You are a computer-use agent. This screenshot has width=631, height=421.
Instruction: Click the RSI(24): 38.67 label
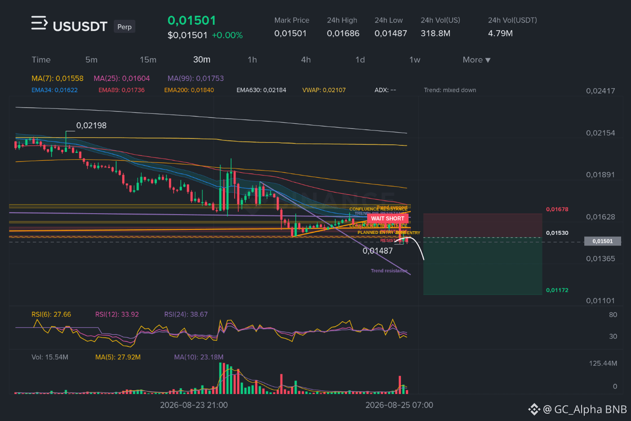[186, 314]
